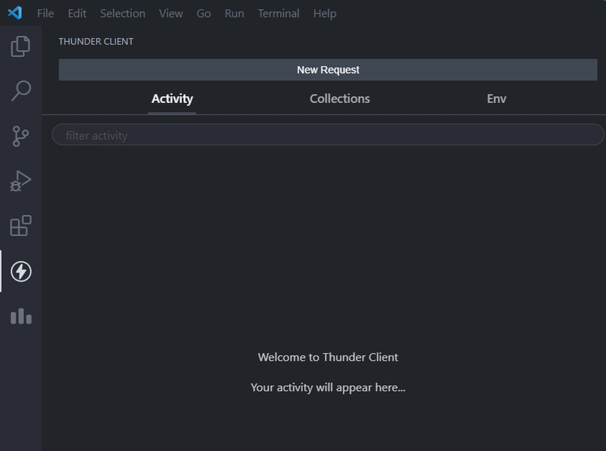Click the VS Code logo icon
The image size is (606, 451).
(14, 13)
